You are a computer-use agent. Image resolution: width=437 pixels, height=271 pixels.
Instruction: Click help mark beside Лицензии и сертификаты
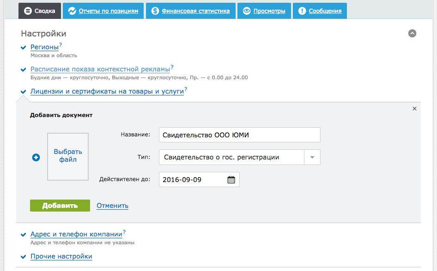tap(186, 89)
